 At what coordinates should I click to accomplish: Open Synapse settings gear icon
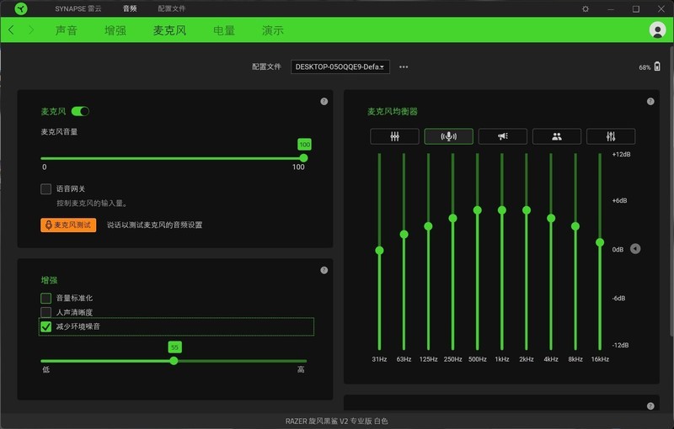click(x=586, y=8)
